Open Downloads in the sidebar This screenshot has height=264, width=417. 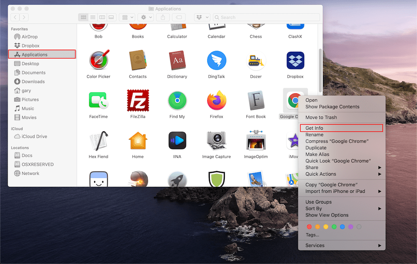point(43,82)
